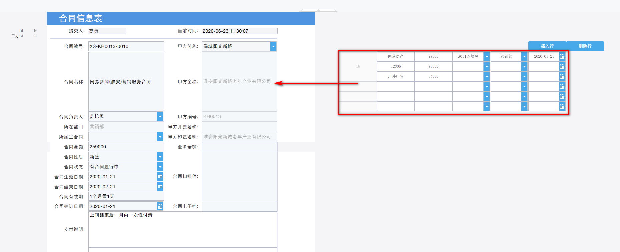Open calendar for 合同签订日期 field
Viewport: 620px width, 252px height.
(160, 206)
